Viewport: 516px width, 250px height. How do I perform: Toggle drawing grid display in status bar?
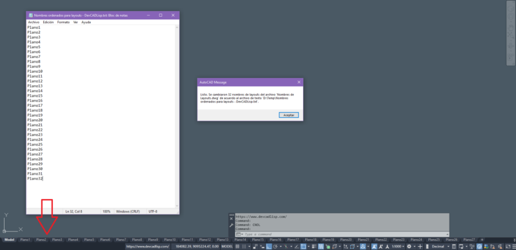point(237,246)
